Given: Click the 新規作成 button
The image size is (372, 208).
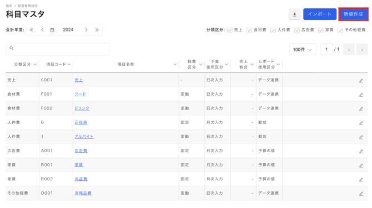Looking at the screenshot, I should 353,14.
